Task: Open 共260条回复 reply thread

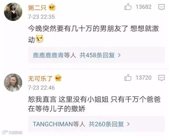Action: tap(106, 124)
